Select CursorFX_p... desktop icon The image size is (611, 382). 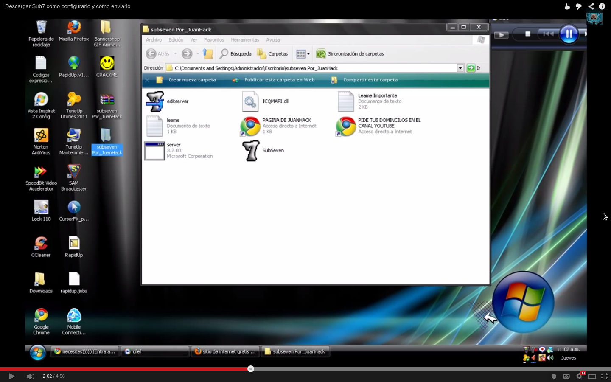(x=74, y=211)
